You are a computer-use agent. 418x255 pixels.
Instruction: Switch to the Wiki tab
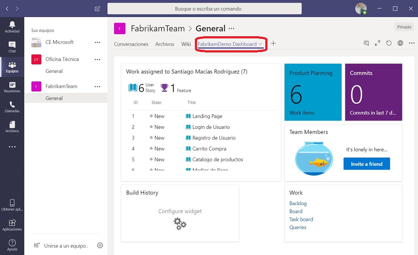[186, 44]
